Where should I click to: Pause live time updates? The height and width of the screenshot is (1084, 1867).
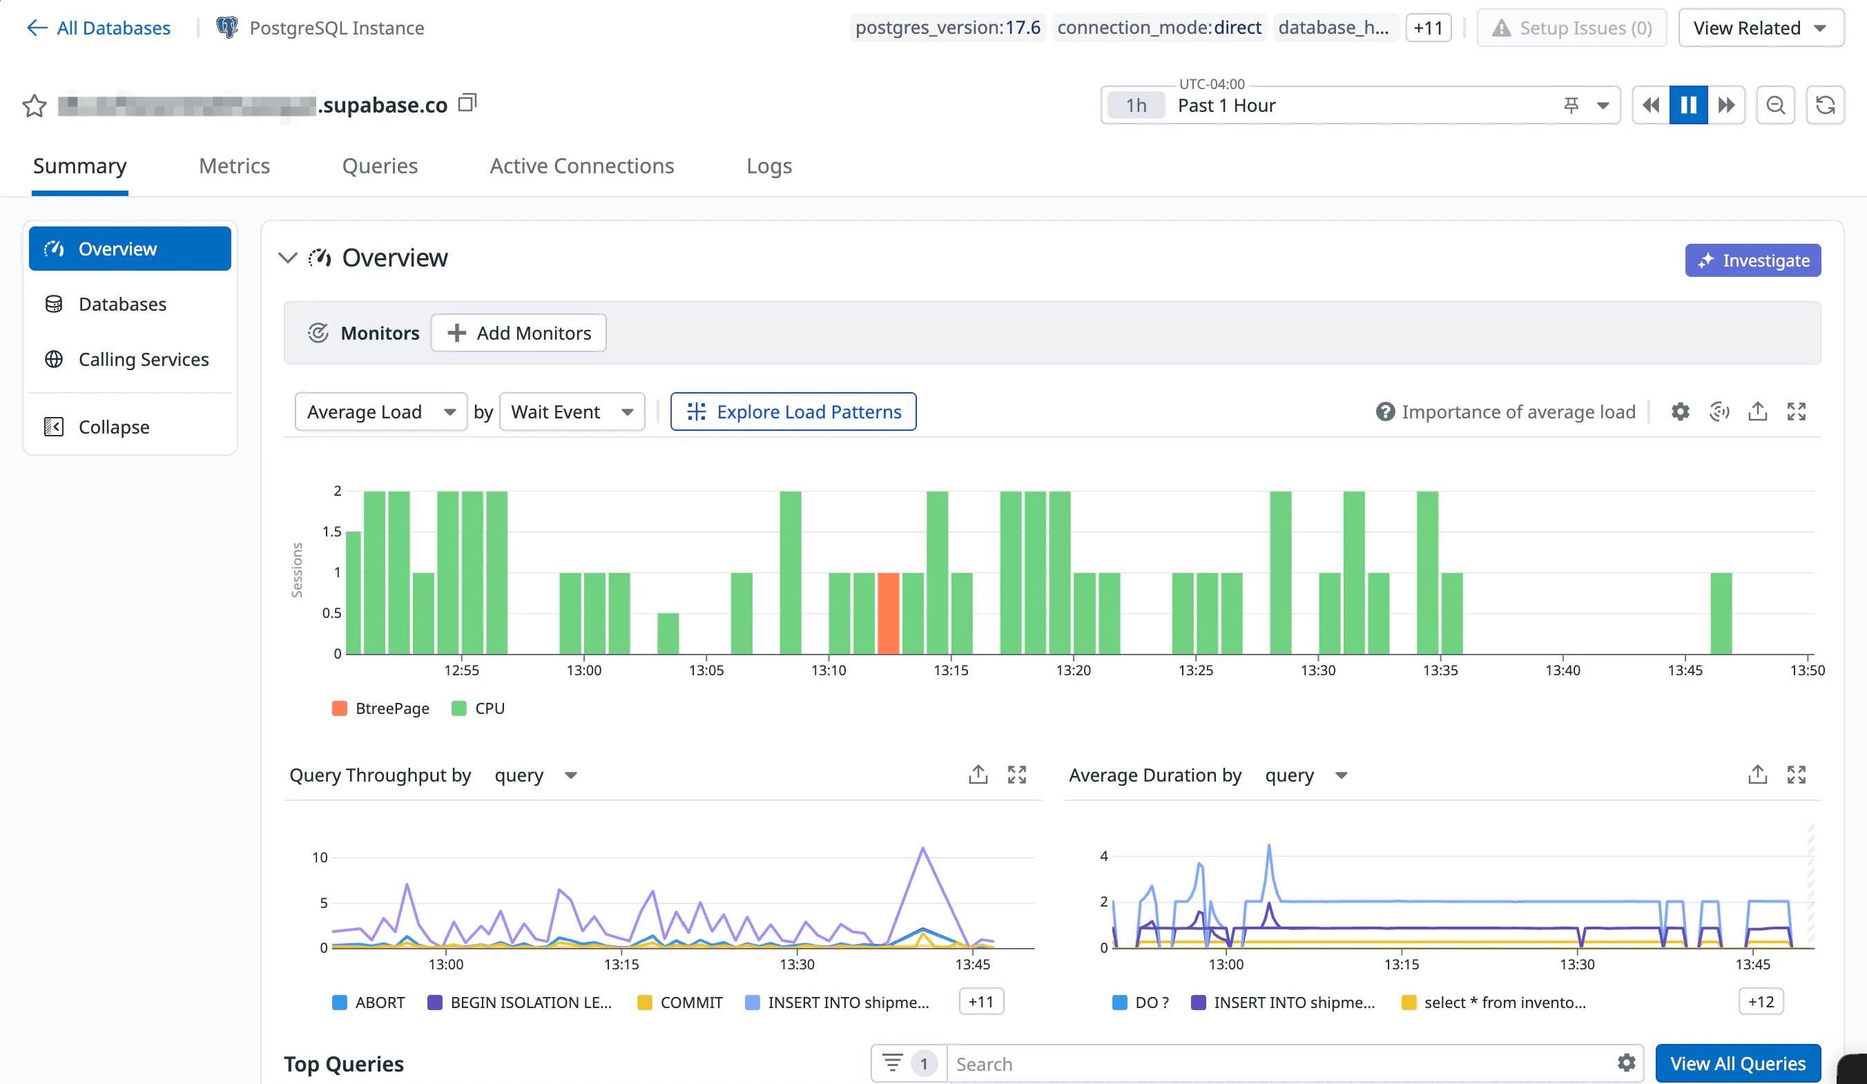pos(1687,105)
